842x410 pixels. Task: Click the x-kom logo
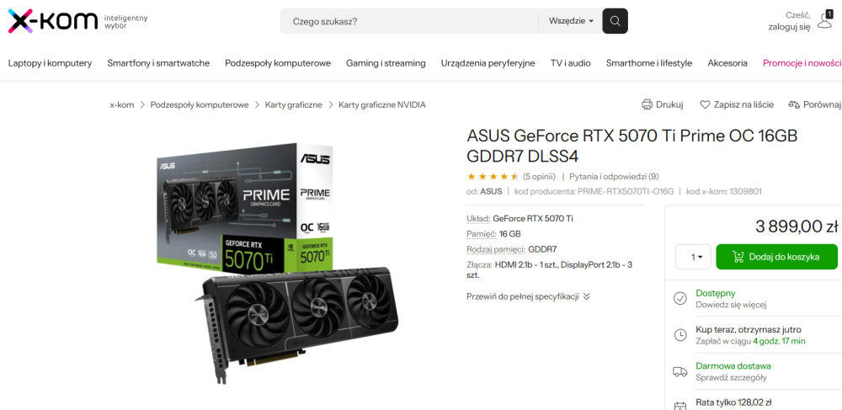tap(52, 21)
